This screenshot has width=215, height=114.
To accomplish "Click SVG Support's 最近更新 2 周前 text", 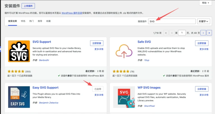I will click(95, 71).
